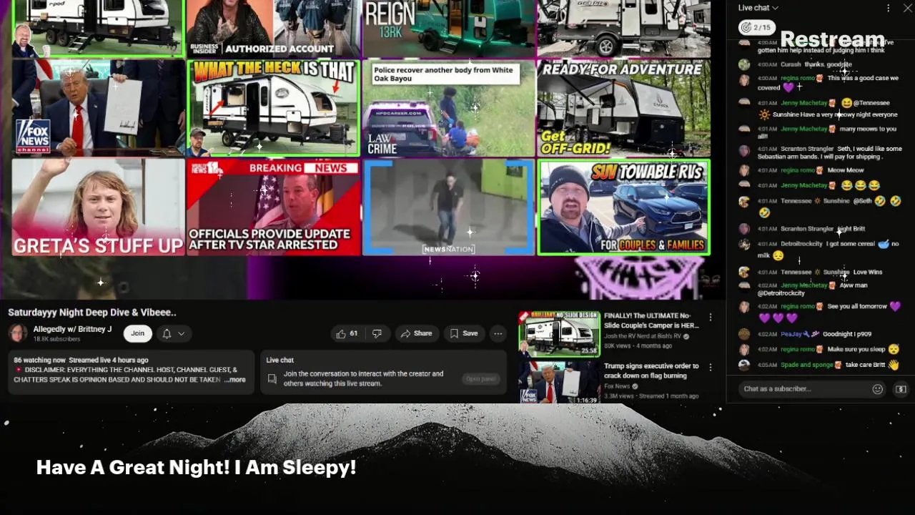Visit the Fox News channel under suggestion

(618, 386)
